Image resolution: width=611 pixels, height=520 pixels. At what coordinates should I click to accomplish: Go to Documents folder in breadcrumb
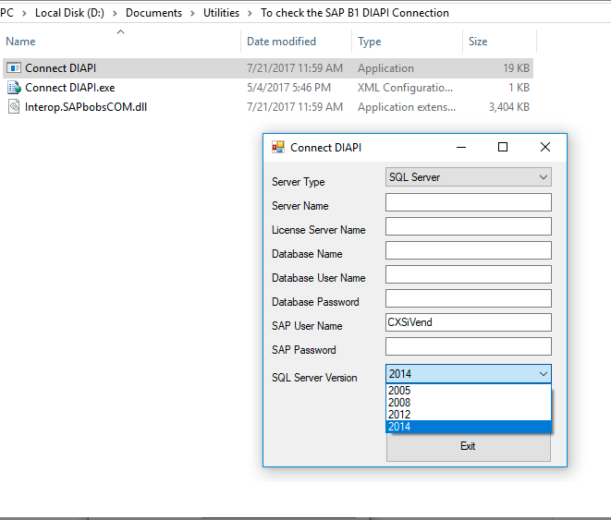tap(153, 13)
